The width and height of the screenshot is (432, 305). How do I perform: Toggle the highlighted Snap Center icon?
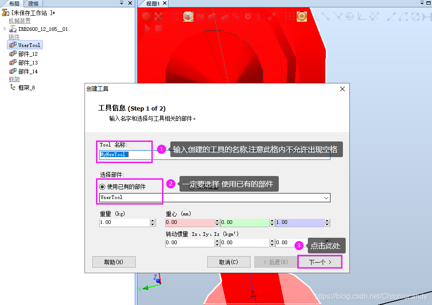(x=302, y=17)
